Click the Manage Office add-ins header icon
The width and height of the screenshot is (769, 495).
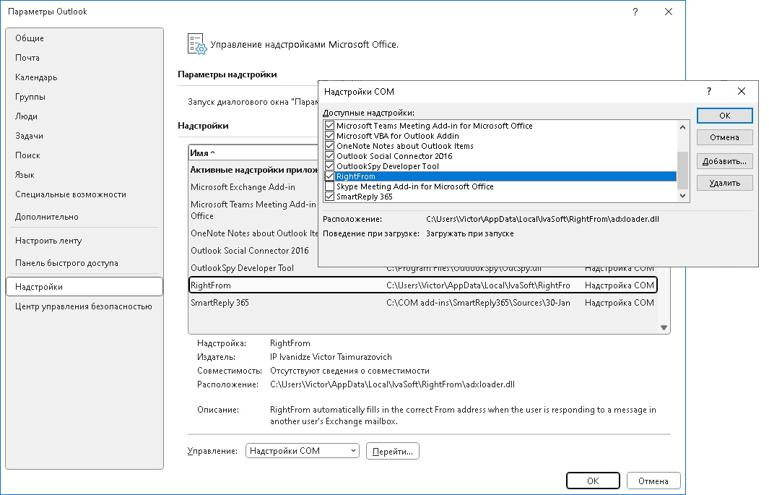tap(197, 43)
